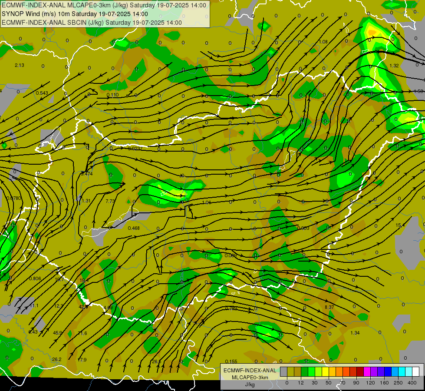Select the magenta swatch in the color scale
Viewport: 425px width, 391px height.
pyautogui.click(x=367, y=372)
